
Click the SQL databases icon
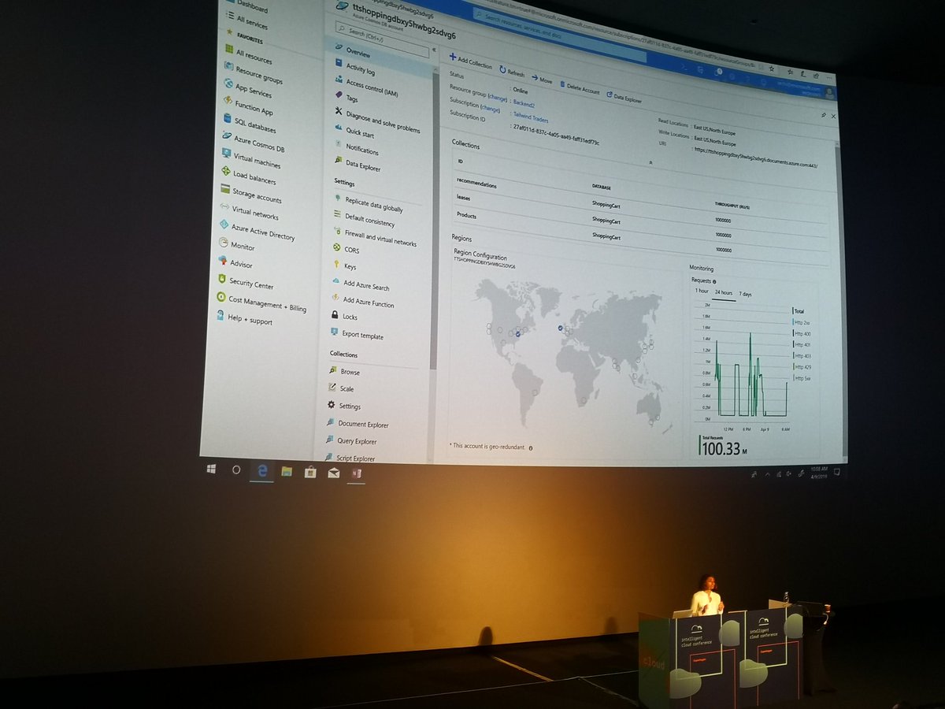(x=227, y=119)
